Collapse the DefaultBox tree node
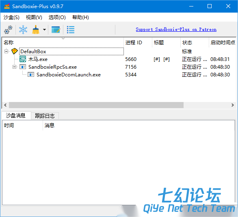The width and height of the screenshot is (238, 217). 6,51
